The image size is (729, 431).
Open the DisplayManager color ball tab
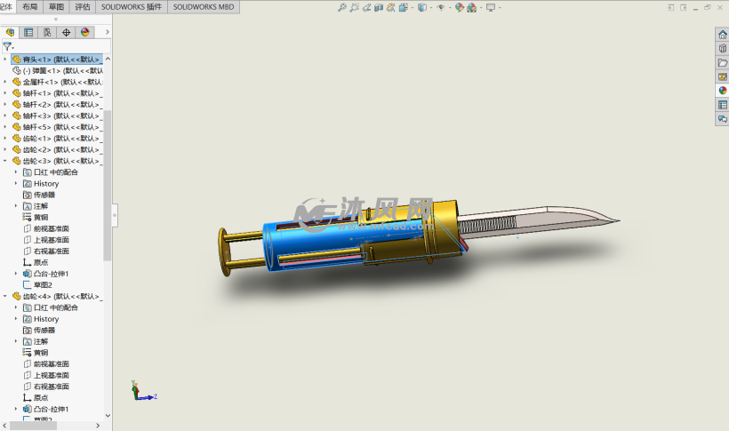coord(85,32)
